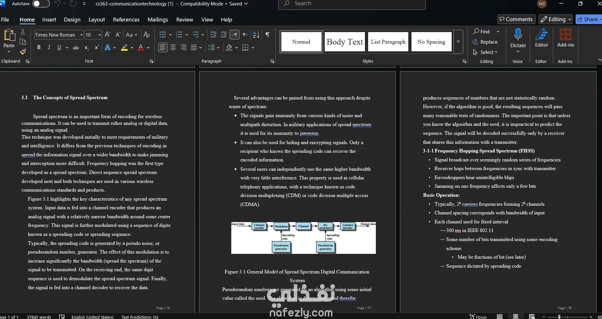Viewport: 602px width, 319px height.
Task: Clear all formatting icon
Action: pos(147,35)
